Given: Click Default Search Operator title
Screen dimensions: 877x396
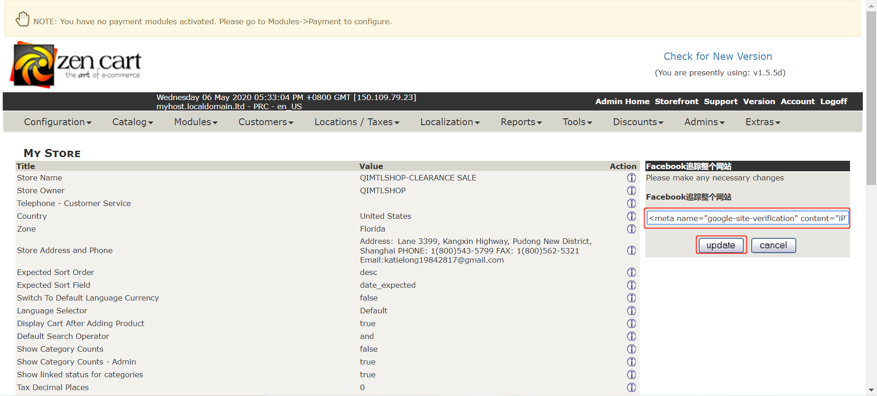Looking at the screenshot, I should [x=63, y=336].
